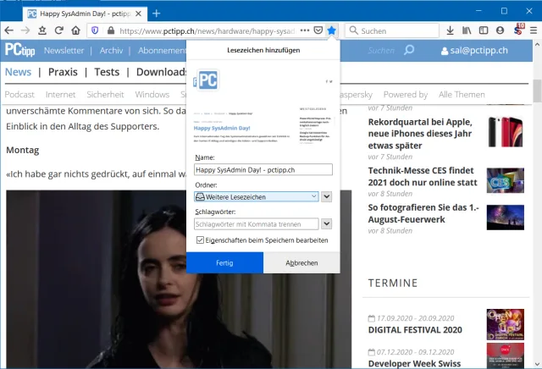Click the Abbrechen button
Image resolution: width=542 pixels, height=369 pixels.
301,263
